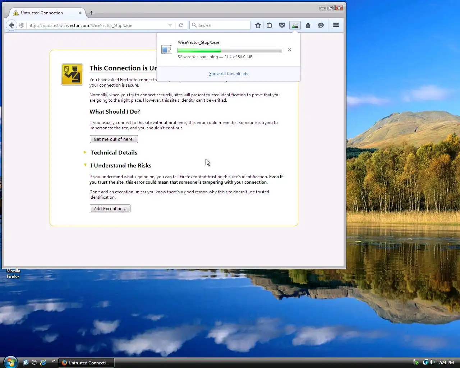The width and height of the screenshot is (460, 368).
Task: Click the '21.4 of 50.0 MB' download status text
Action: click(238, 57)
